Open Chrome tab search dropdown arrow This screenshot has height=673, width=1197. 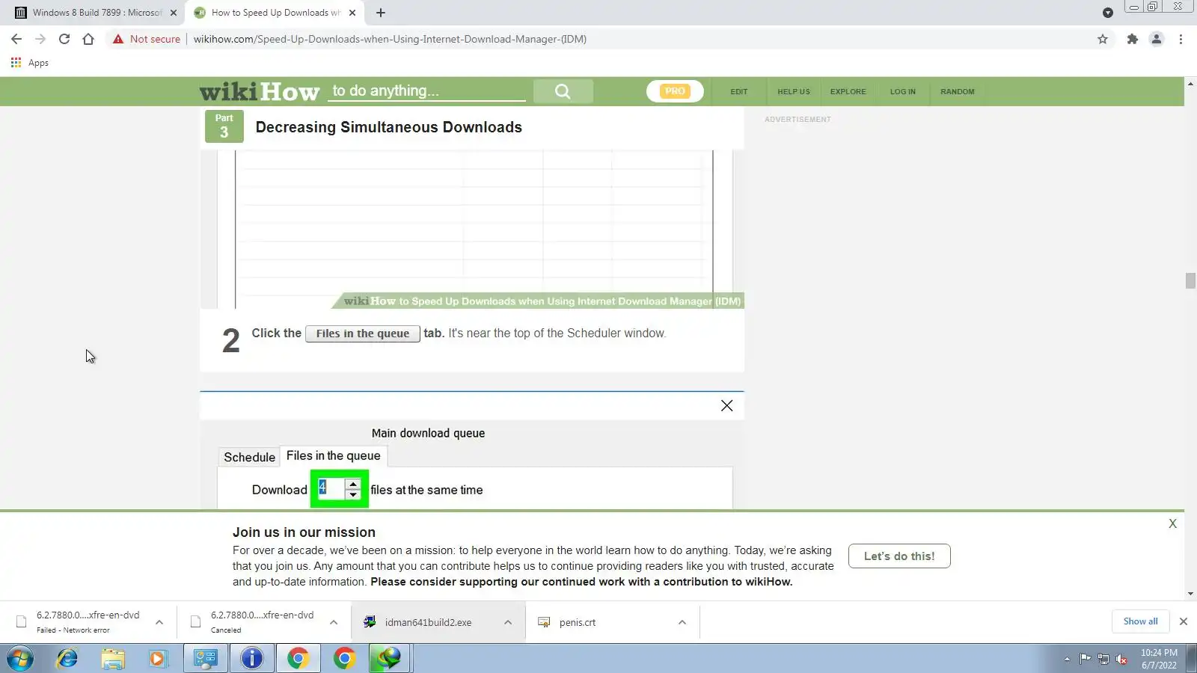pyautogui.click(x=1108, y=13)
